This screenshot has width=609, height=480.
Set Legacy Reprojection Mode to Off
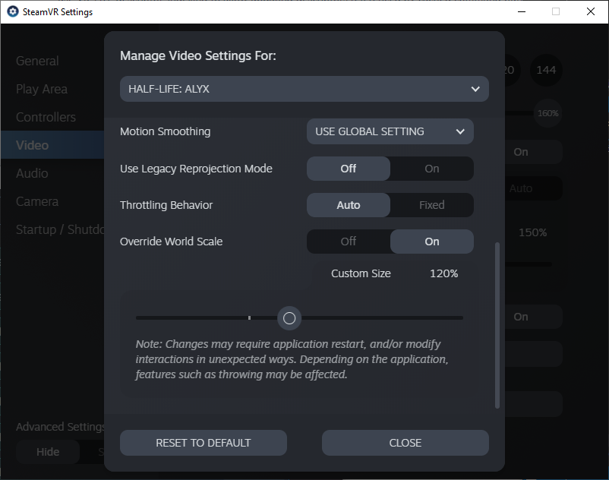coord(349,169)
